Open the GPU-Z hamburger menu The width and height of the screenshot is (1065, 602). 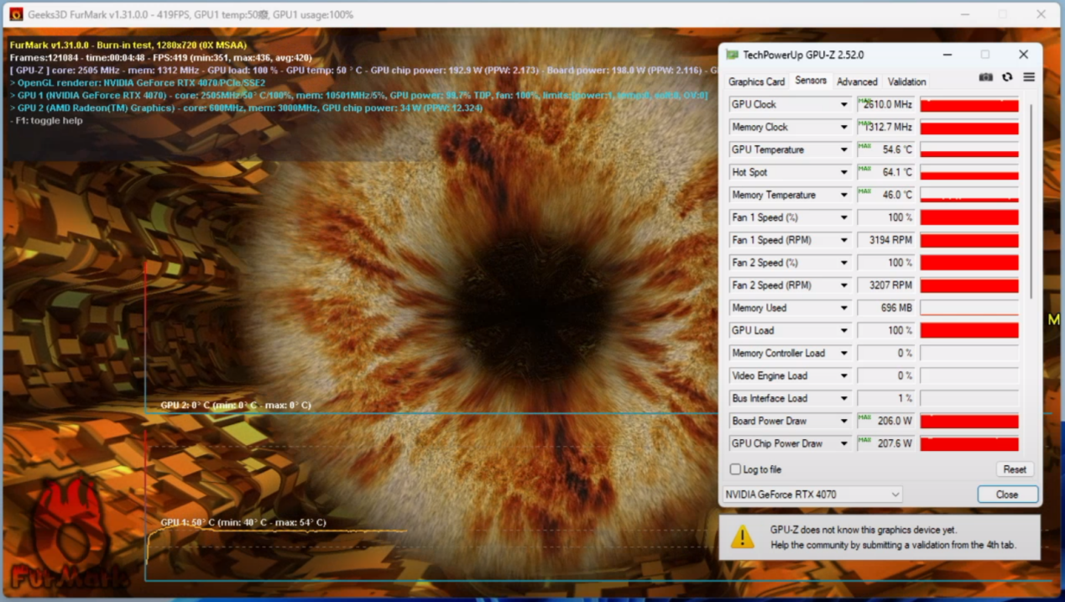click(x=1029, y=77)
